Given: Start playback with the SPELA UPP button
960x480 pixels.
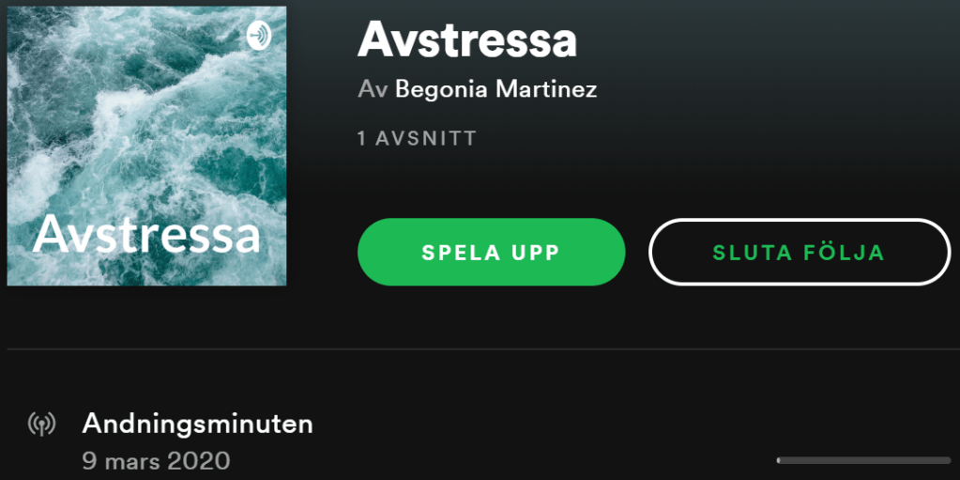Looking at the screenshot, I should tap(491, 252).
